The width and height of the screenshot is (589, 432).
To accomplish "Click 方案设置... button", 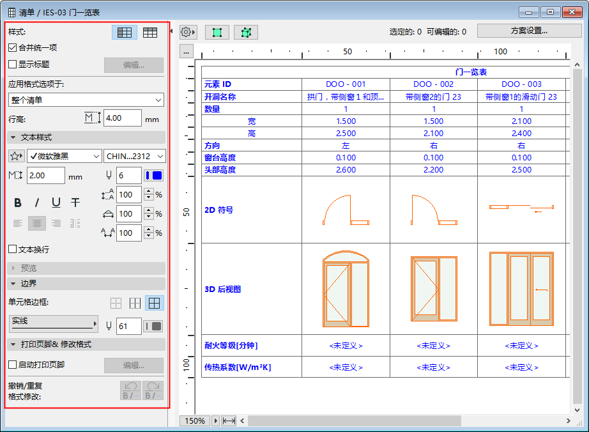I will coord(529,31).
